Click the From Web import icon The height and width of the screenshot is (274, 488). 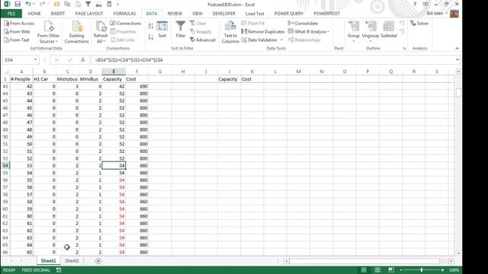pos(17,32)
